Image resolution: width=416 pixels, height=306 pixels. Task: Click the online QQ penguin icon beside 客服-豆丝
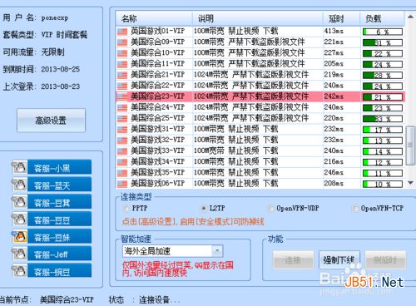tap(19, 236)
